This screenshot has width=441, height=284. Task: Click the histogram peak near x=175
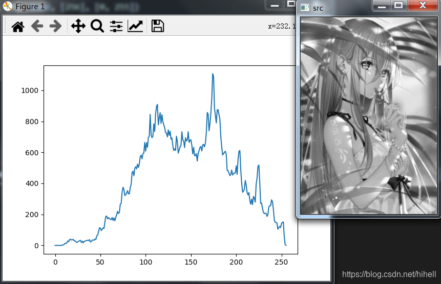[213, 74]
